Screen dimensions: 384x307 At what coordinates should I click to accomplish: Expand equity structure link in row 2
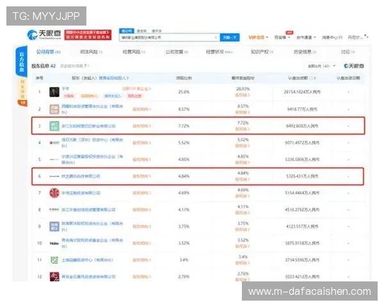click(x=141, y=109)
